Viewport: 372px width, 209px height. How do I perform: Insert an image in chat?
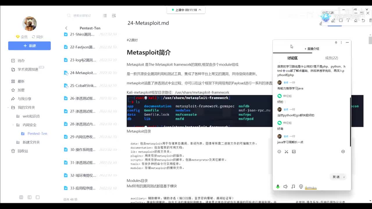pyautogui.click(x=294, y=152)
